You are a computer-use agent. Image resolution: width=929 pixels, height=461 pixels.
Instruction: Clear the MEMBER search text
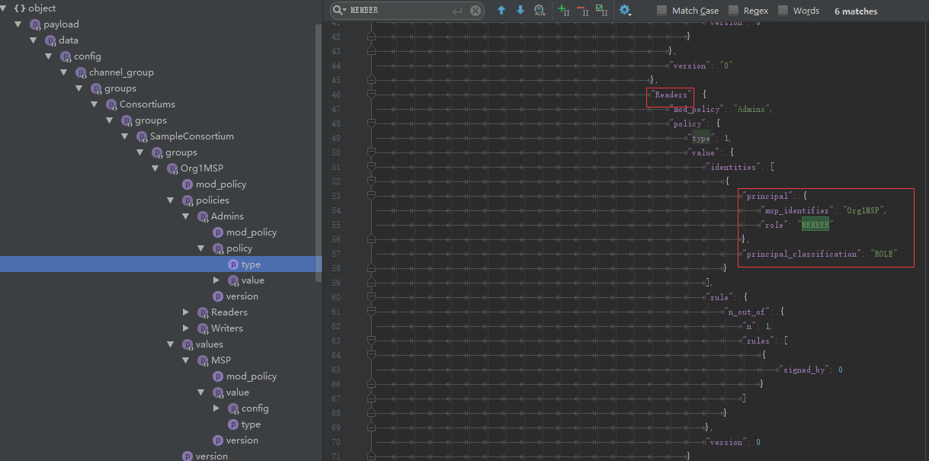[476, 11]
